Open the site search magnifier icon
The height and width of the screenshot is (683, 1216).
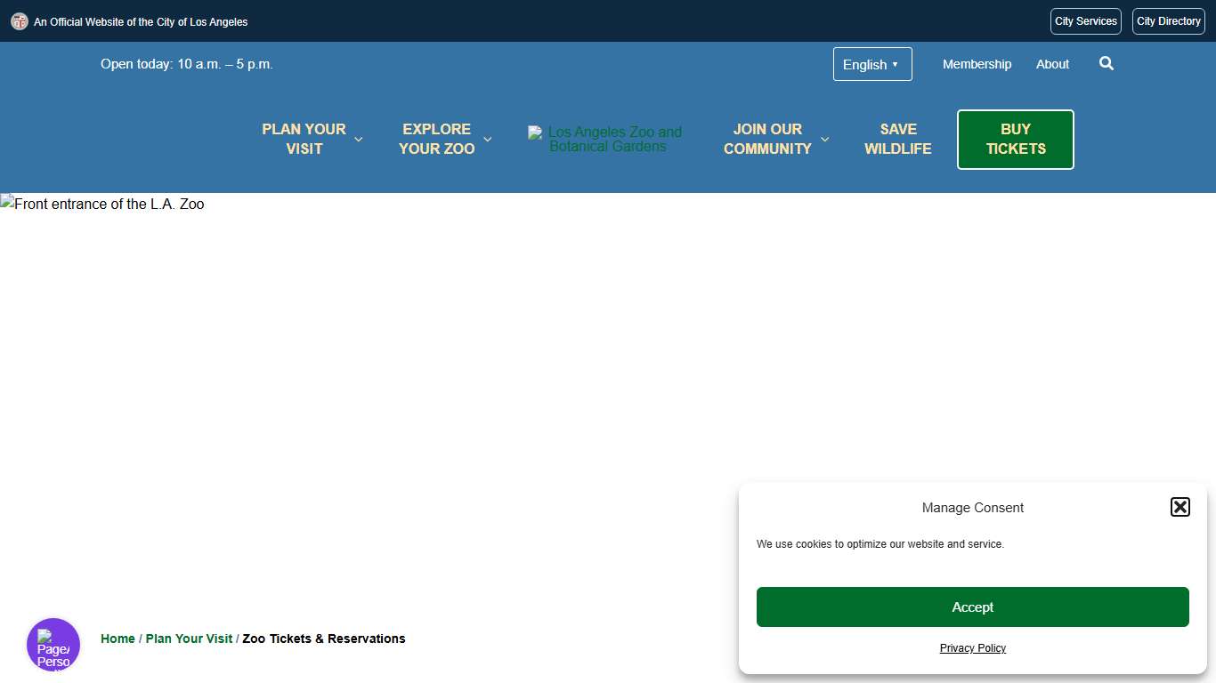tap(1106, 64)
